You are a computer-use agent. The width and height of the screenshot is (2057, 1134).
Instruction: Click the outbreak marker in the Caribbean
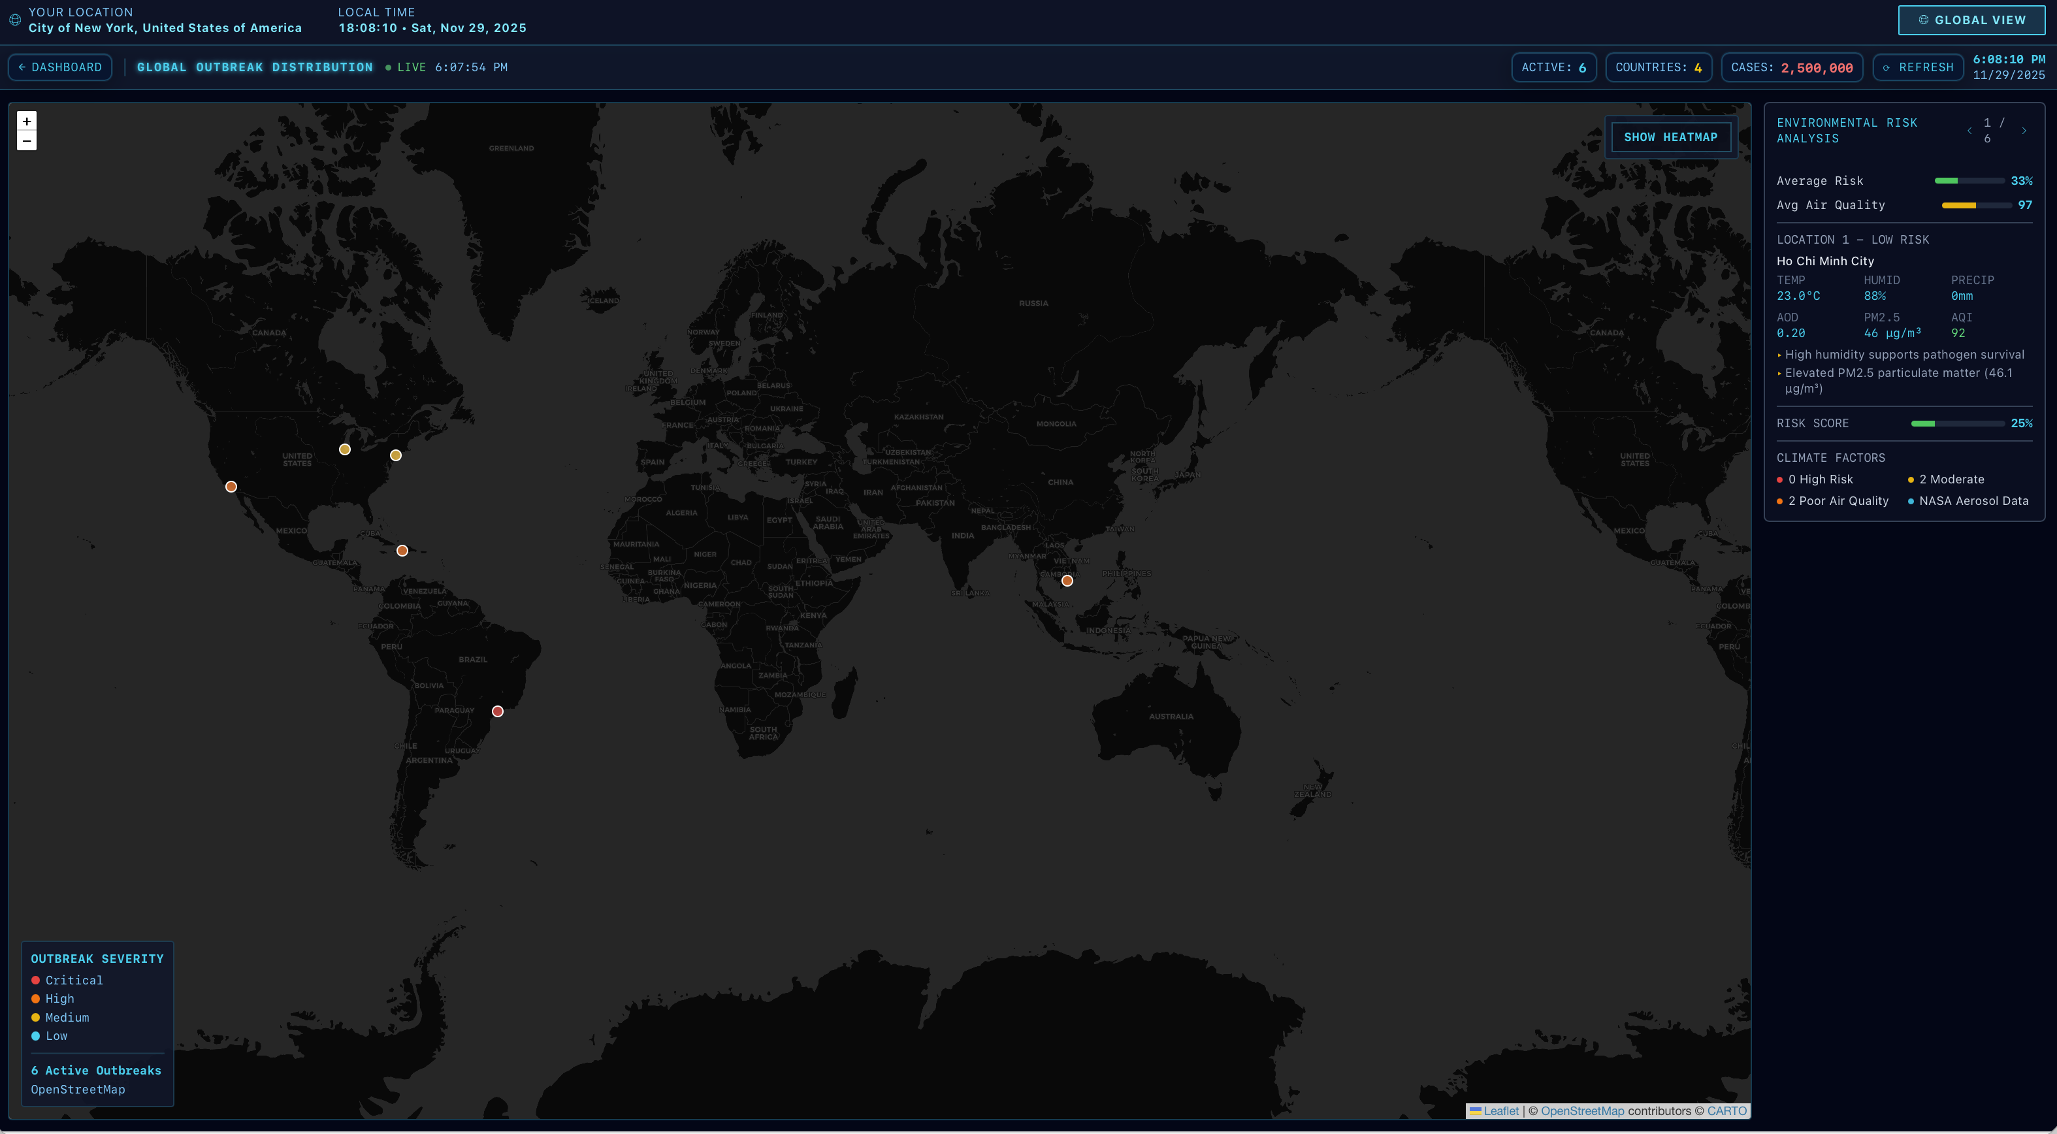[x=402, y=550]
